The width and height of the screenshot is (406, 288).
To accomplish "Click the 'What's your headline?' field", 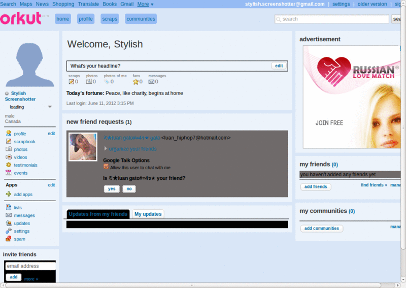I will pos(177,66).
